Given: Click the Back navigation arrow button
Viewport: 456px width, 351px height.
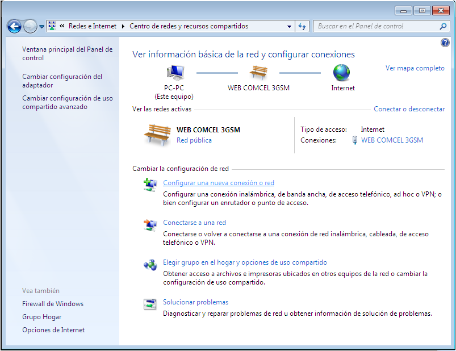Looking at the screenshot, I should [x=14, y=27].
